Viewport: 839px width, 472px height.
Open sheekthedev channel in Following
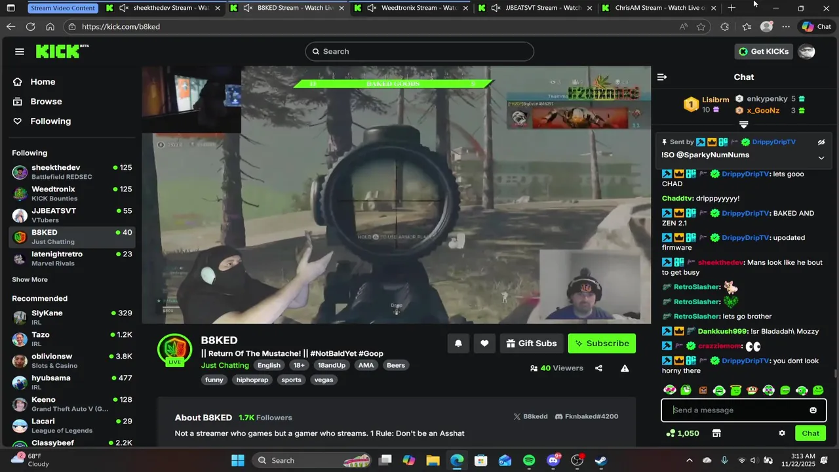(72, 172)
